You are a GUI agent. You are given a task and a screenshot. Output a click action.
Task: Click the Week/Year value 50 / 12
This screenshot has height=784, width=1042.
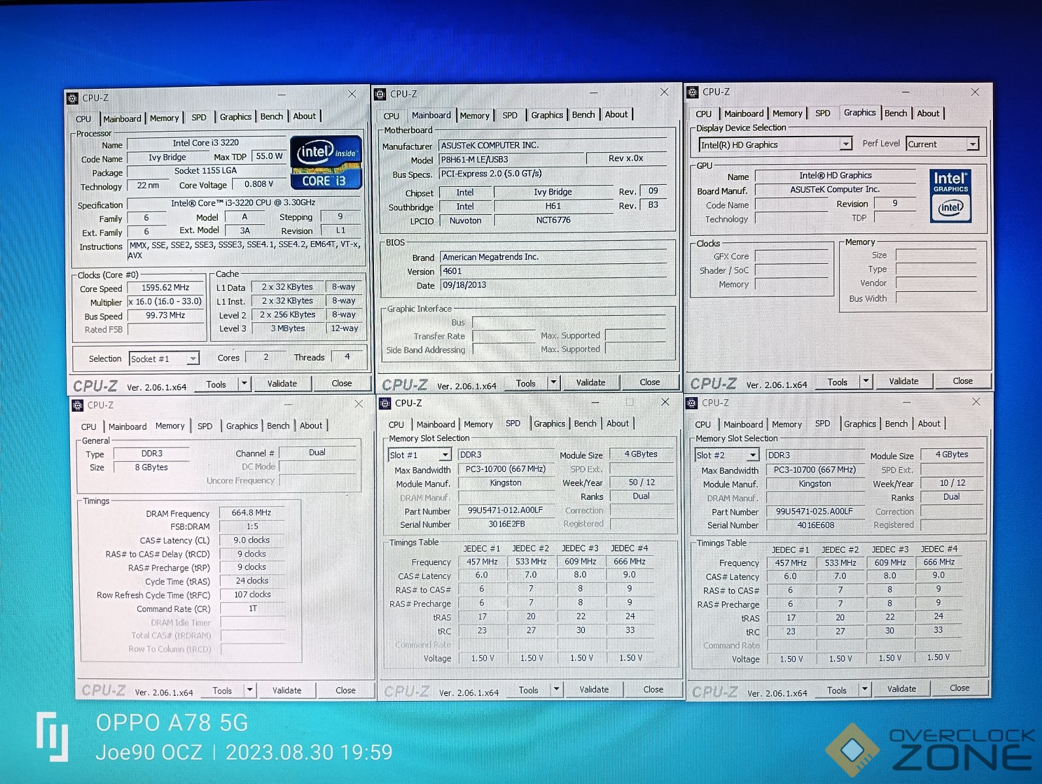coord(641,482)
